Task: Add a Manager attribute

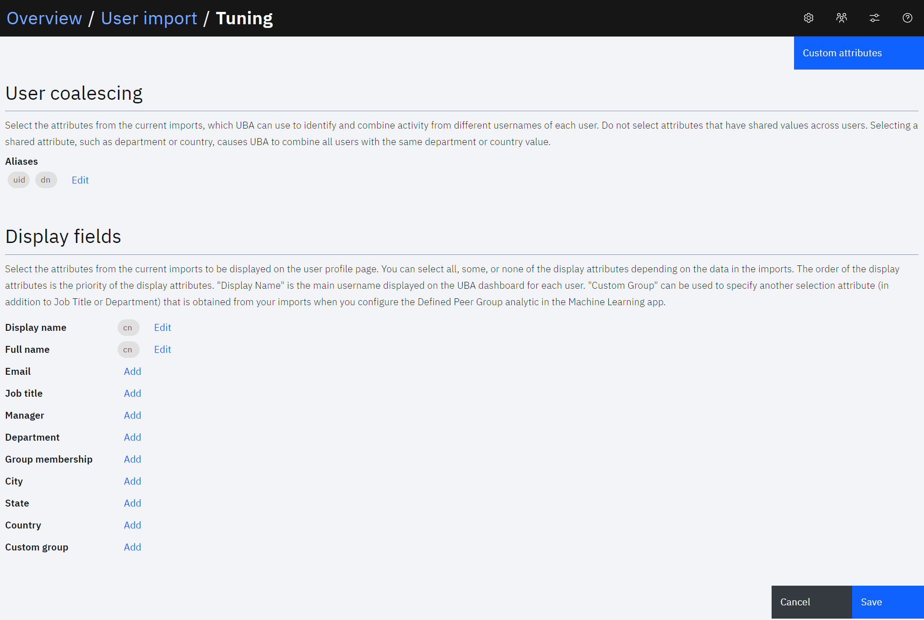Action: [x=132, y=415]
